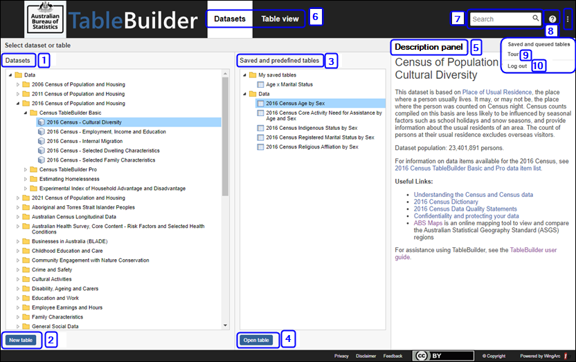Click folder icon of Education and Work
Image resolution: width=576 pixels, height=362 pixels.
click(x=26, y=298)
